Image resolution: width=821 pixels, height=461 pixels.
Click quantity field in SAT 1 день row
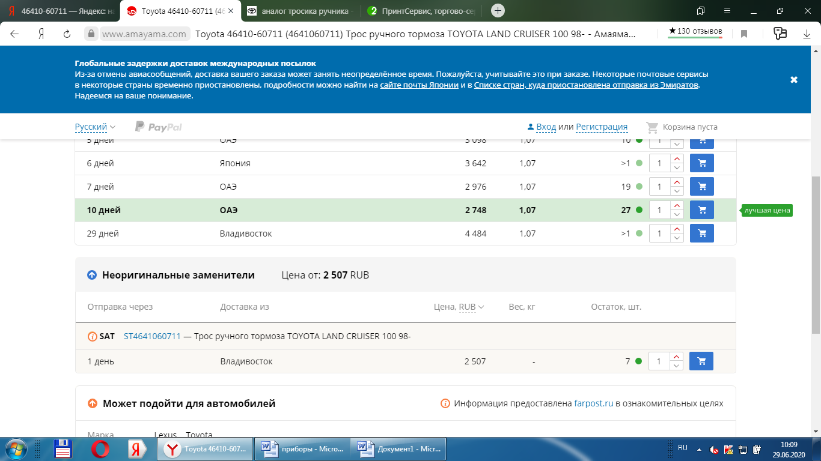point(659,361)
